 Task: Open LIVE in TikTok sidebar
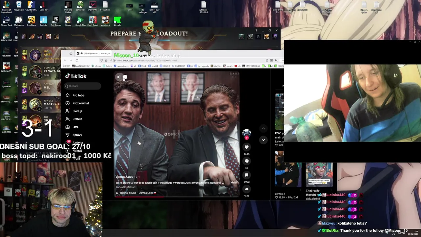pos(72,127)
